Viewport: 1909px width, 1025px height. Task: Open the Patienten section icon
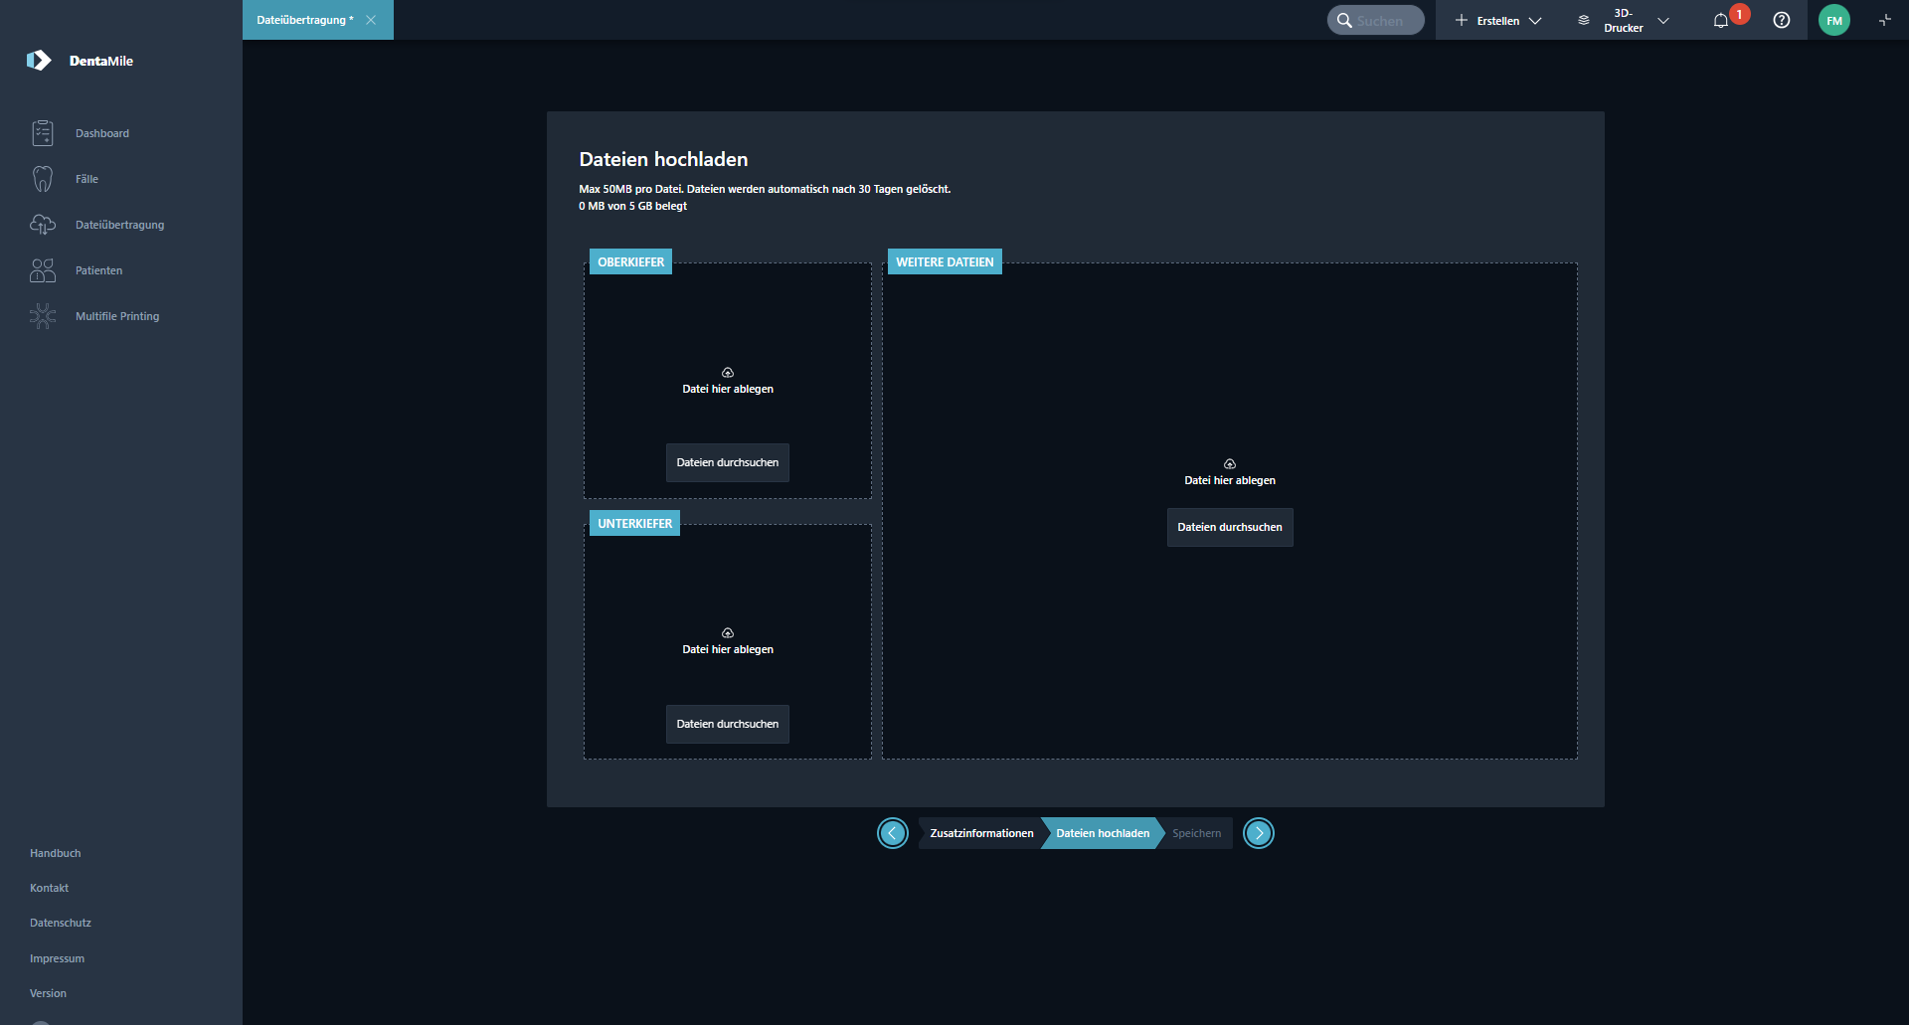pyautogui.click(x=43, y=270)
